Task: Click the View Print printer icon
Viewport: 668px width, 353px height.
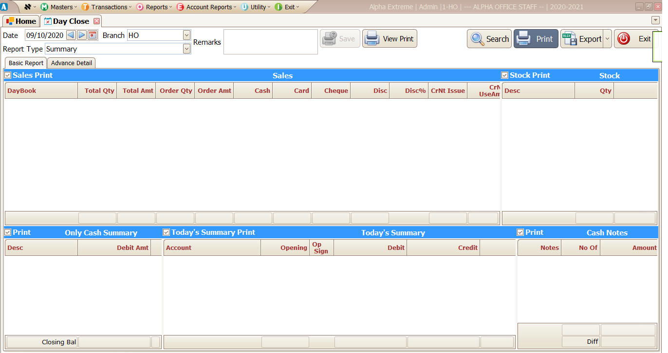Action: click(x=372, y=38)
